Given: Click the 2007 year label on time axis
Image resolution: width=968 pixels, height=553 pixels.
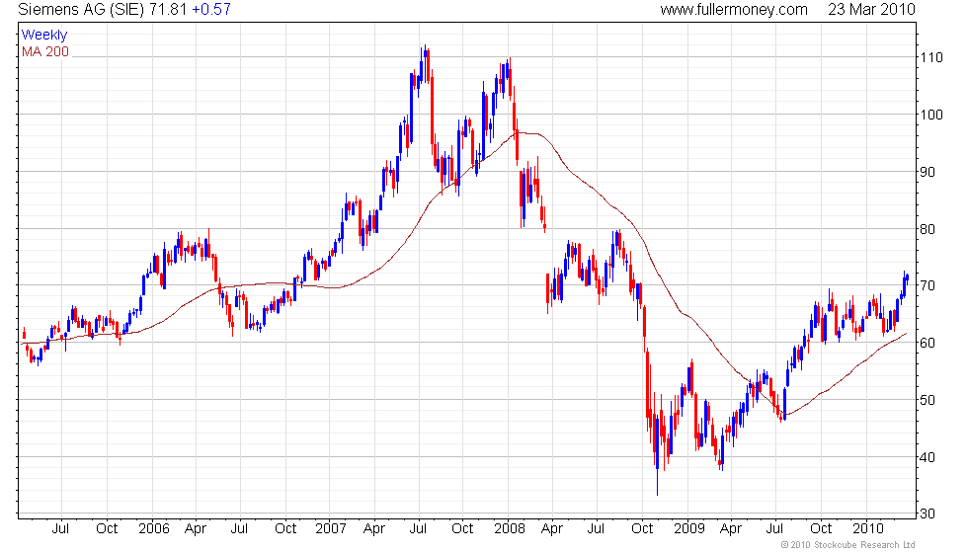Looking at the screenshot, I should click(x=331, y=528).
